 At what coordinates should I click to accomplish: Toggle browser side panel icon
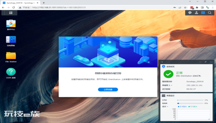coord(202,8)
